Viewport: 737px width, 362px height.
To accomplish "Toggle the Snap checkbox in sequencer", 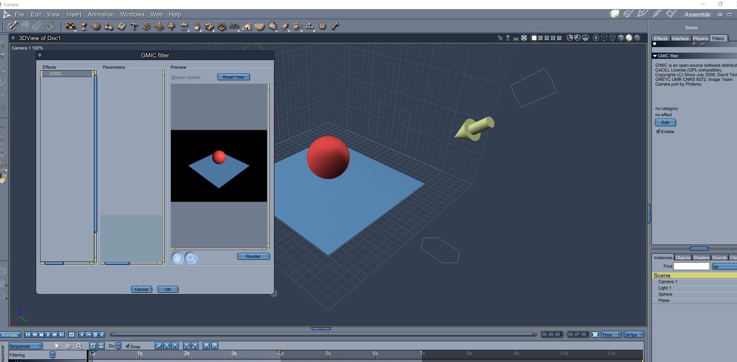I will pos(127,346).
